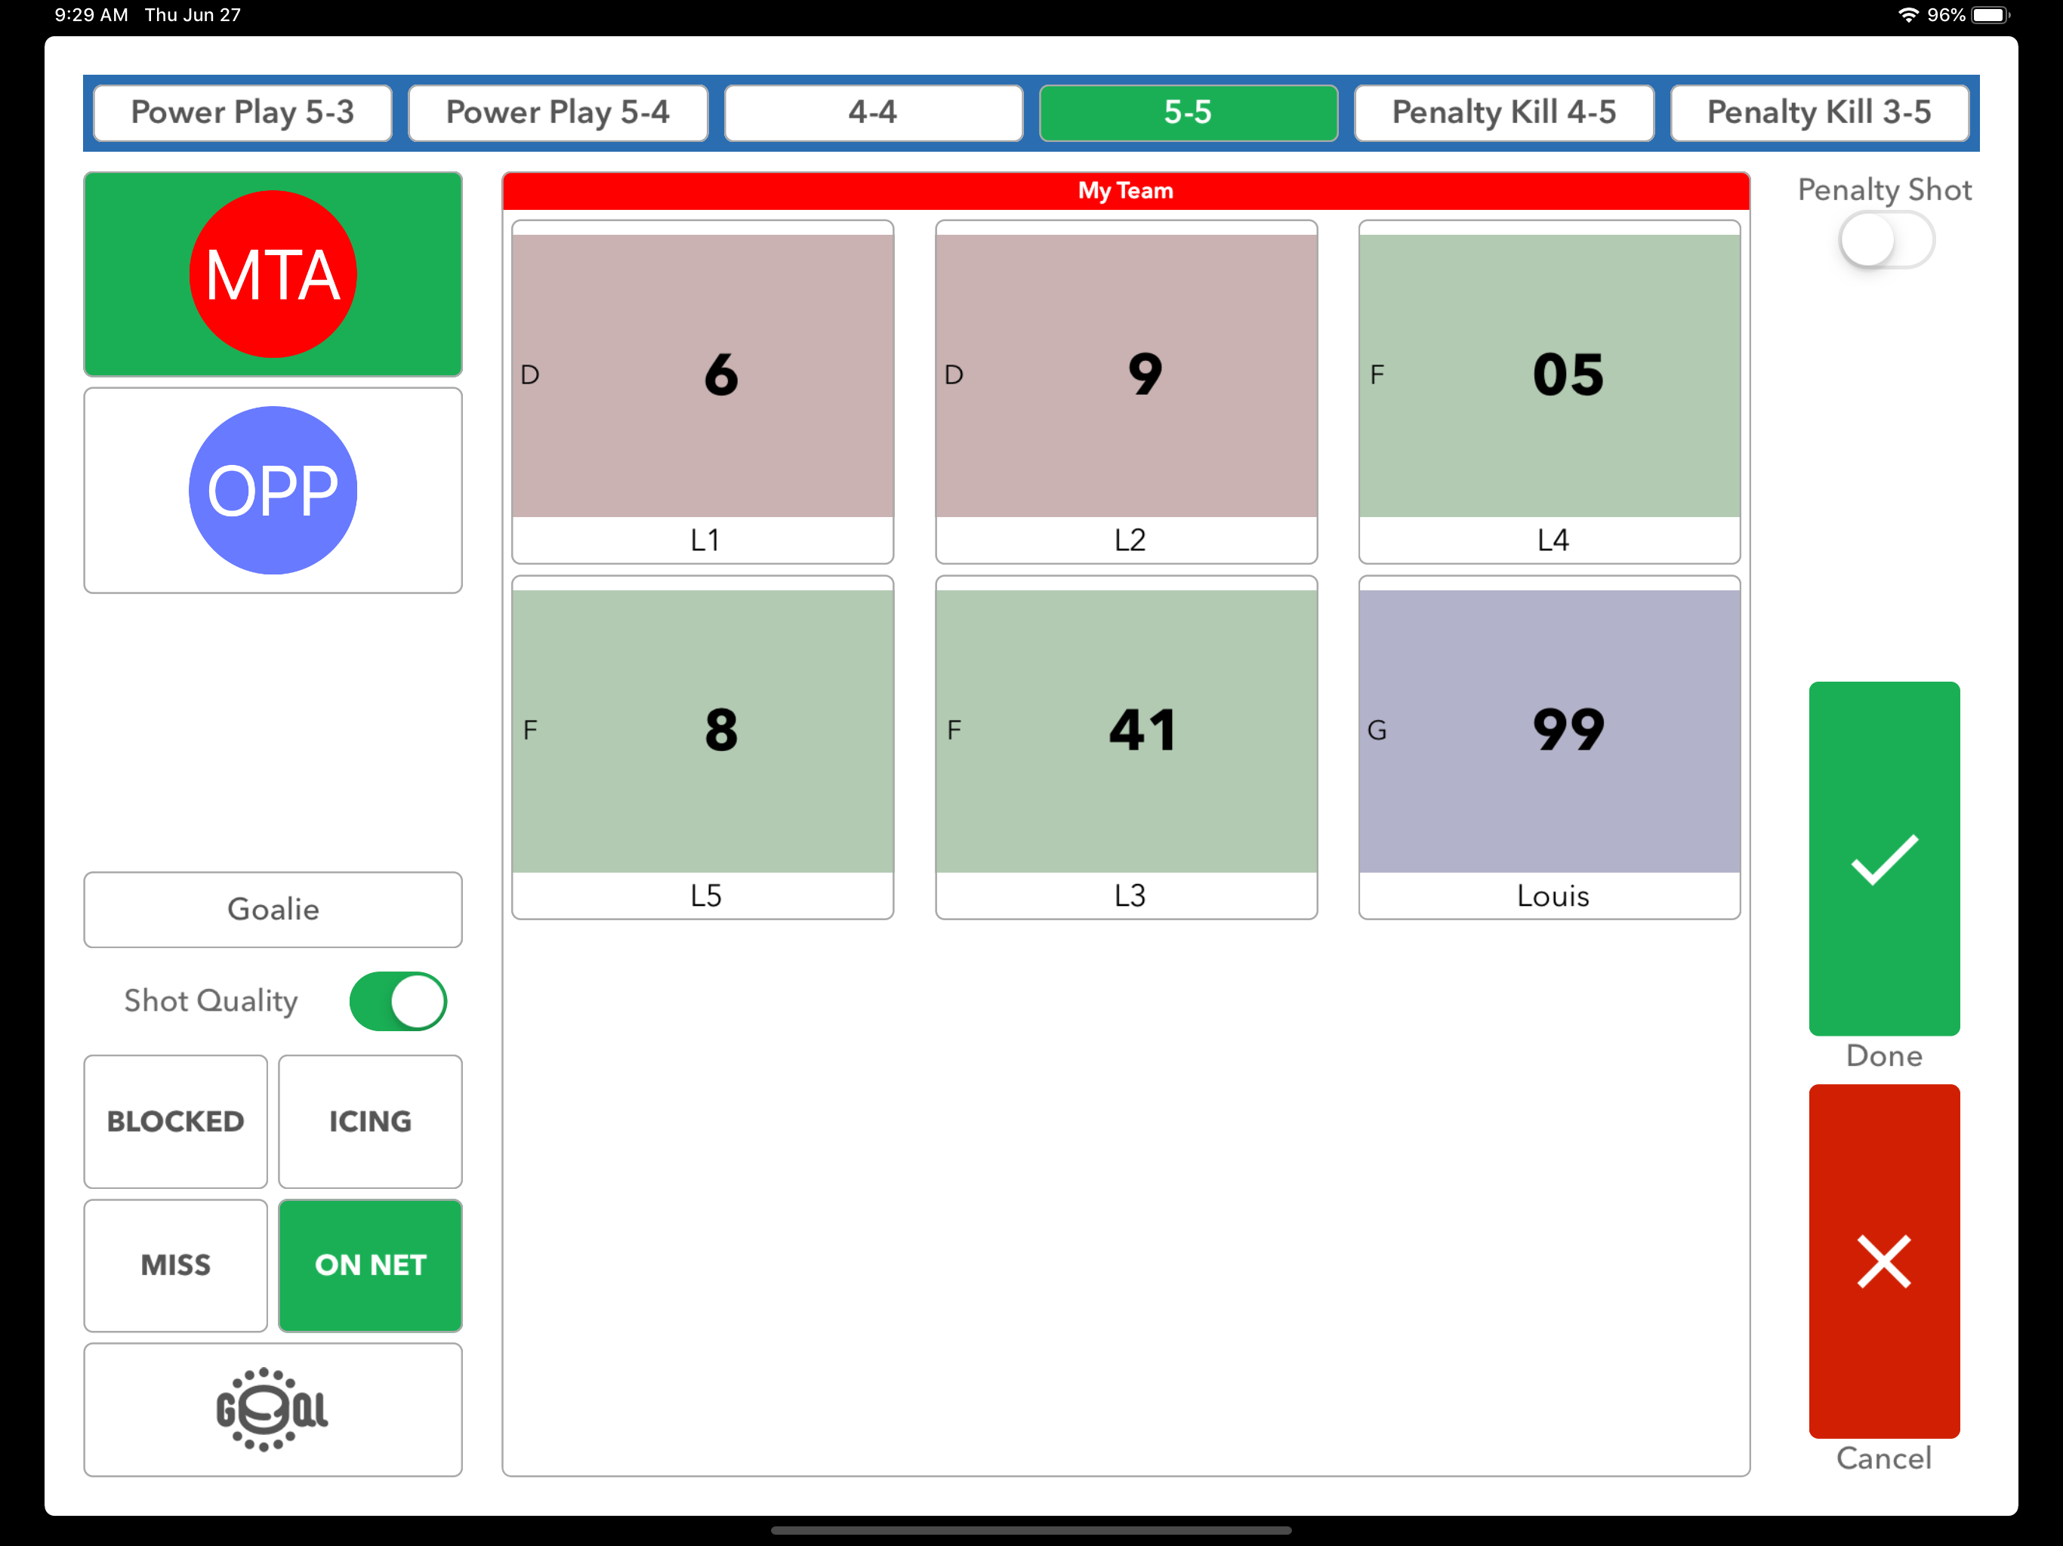
Task: Mark shot as BLOCKED
Action: point(175,1121)
